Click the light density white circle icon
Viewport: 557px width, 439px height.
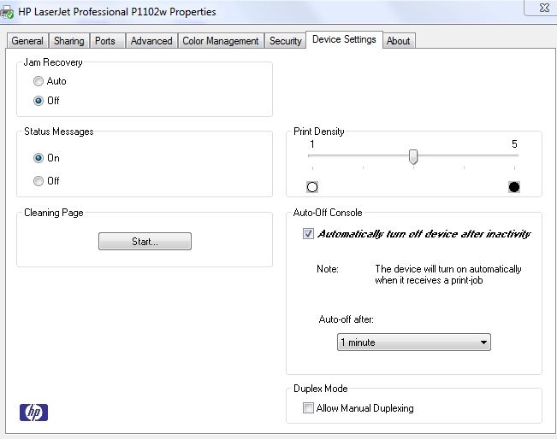pos(312,187)
